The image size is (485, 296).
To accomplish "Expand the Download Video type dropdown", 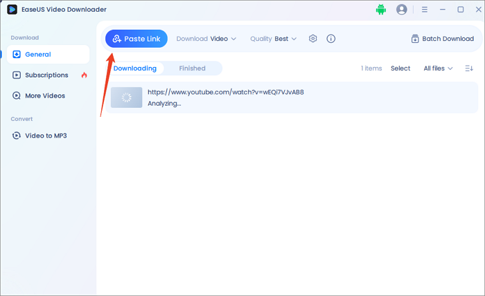I will click(x=206, y=39).
